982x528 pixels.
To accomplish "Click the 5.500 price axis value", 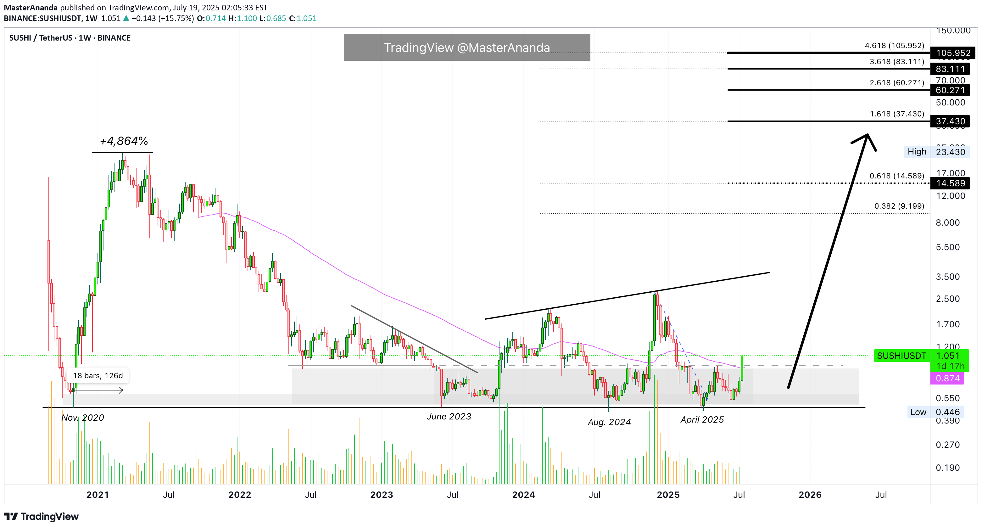I will click(948, 247).
